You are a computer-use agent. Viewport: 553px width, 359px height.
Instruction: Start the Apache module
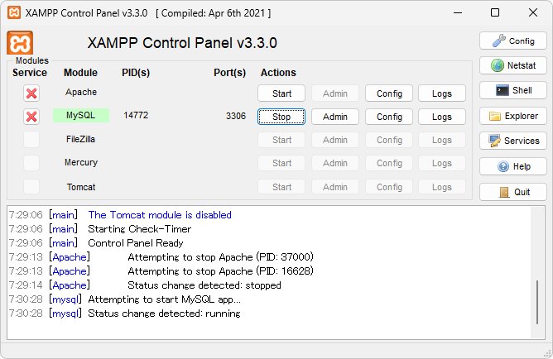[281, 93]
